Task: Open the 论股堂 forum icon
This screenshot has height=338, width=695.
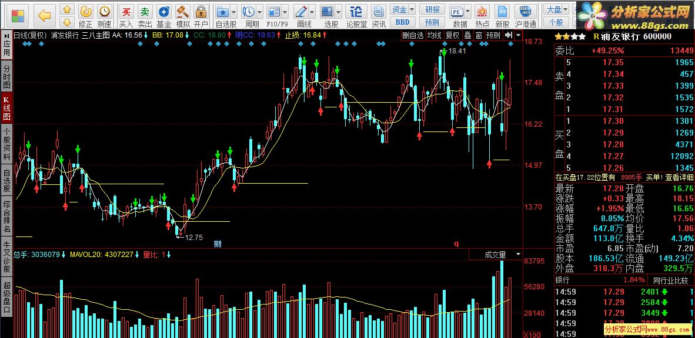Action: pos(356,12)
